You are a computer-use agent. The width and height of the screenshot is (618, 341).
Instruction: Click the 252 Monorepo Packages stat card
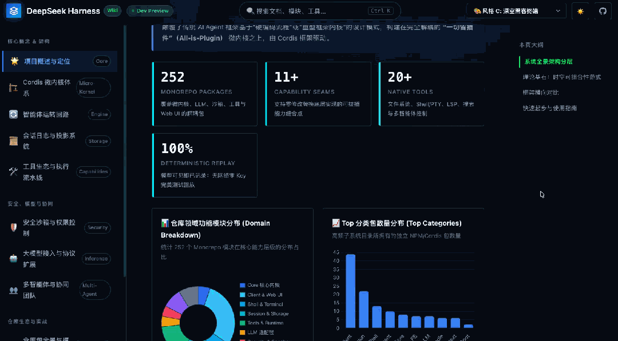(x=204, y=94)
